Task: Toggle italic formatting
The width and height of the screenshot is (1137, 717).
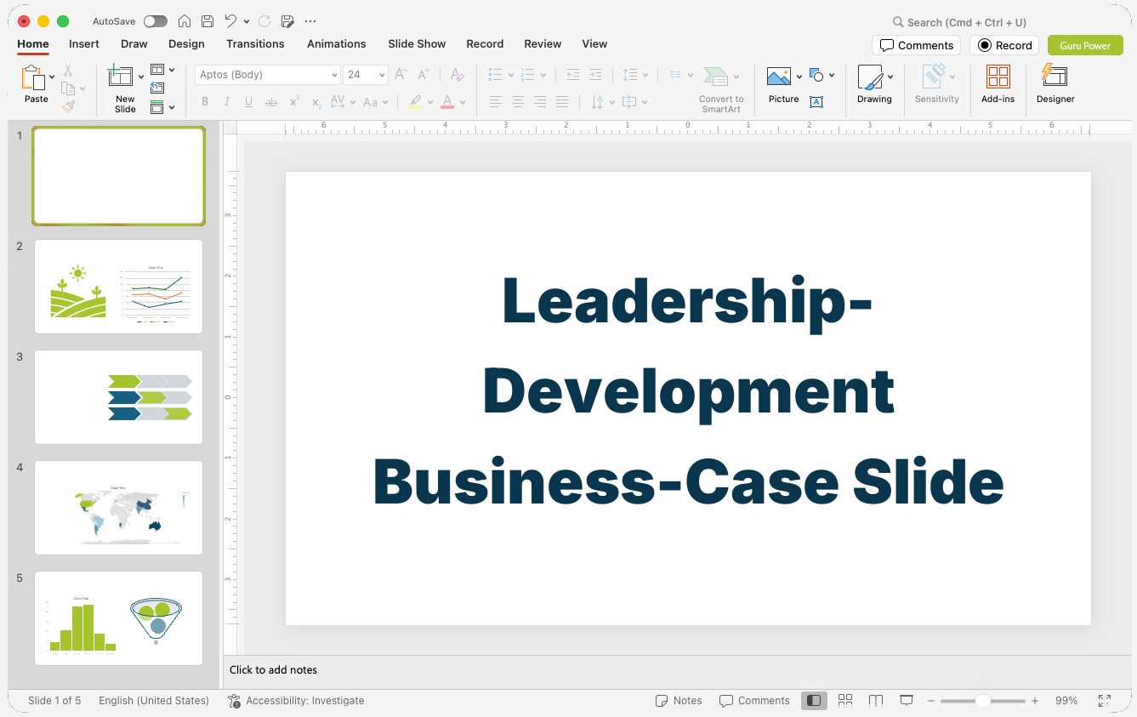Action: [227, 102]
